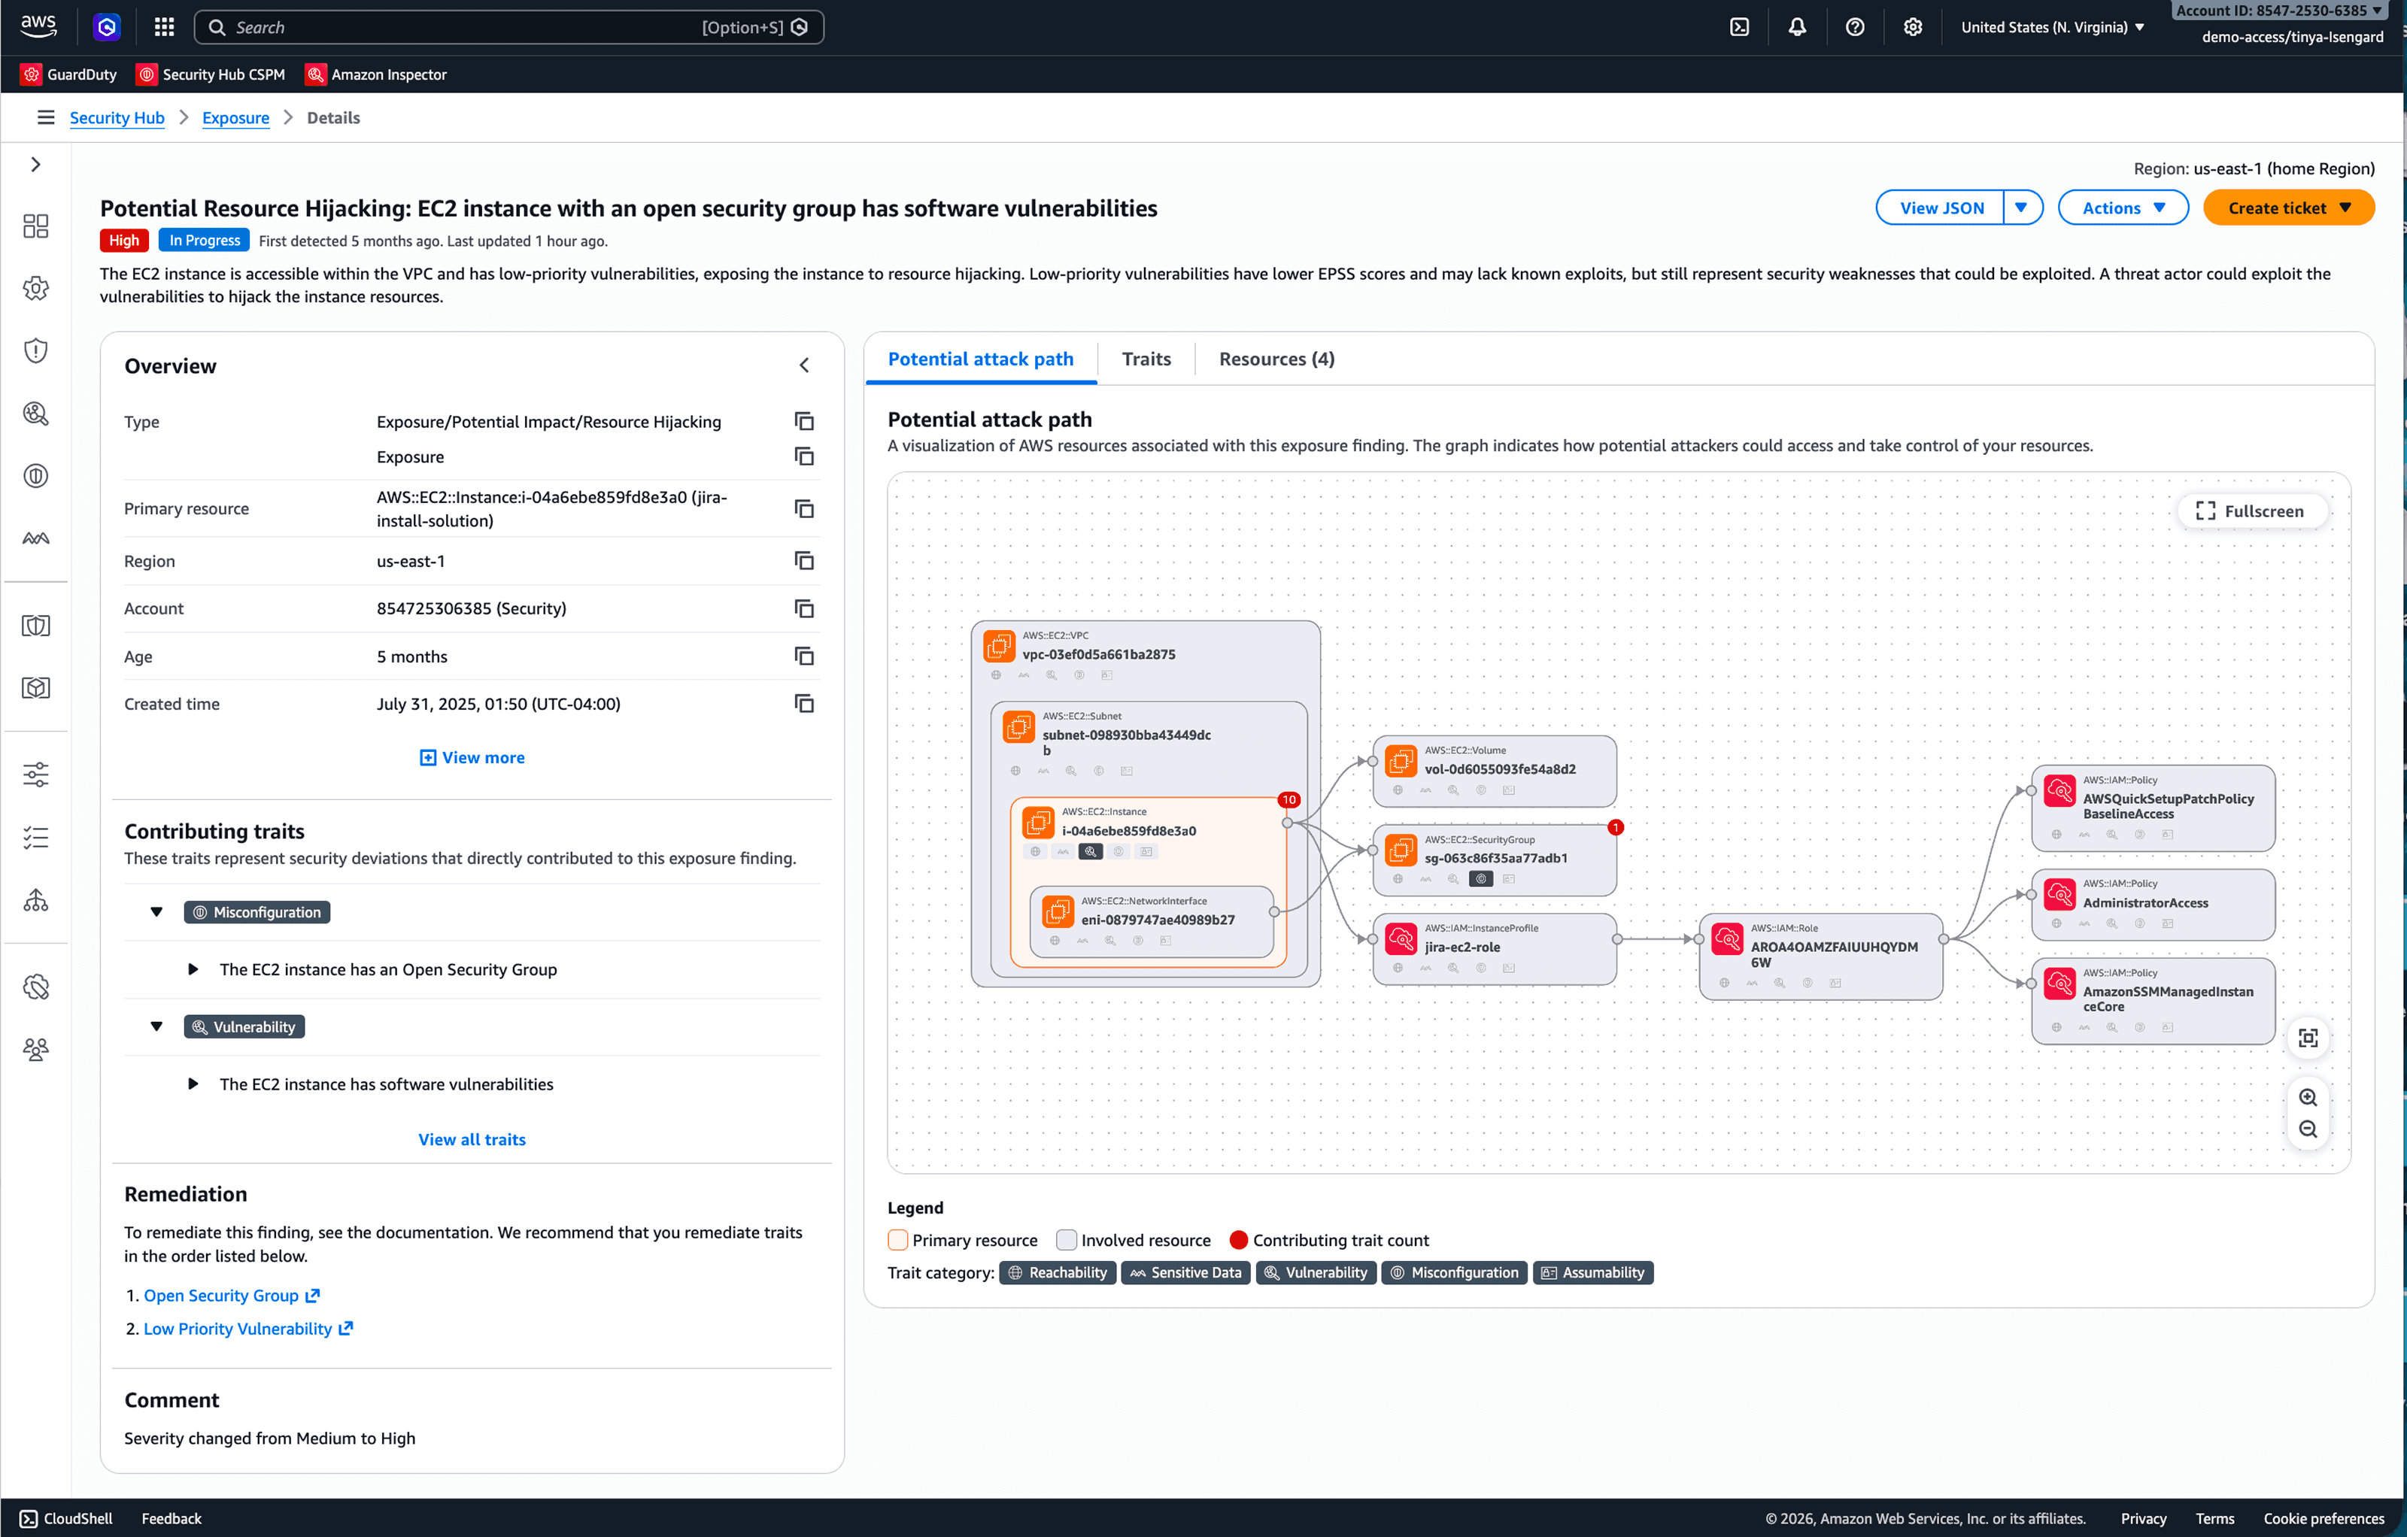The width and height of the screenshot is (2407, 1537).
Task: Copy the Age value
Action: pyautogui.click(x=803, y=656)
